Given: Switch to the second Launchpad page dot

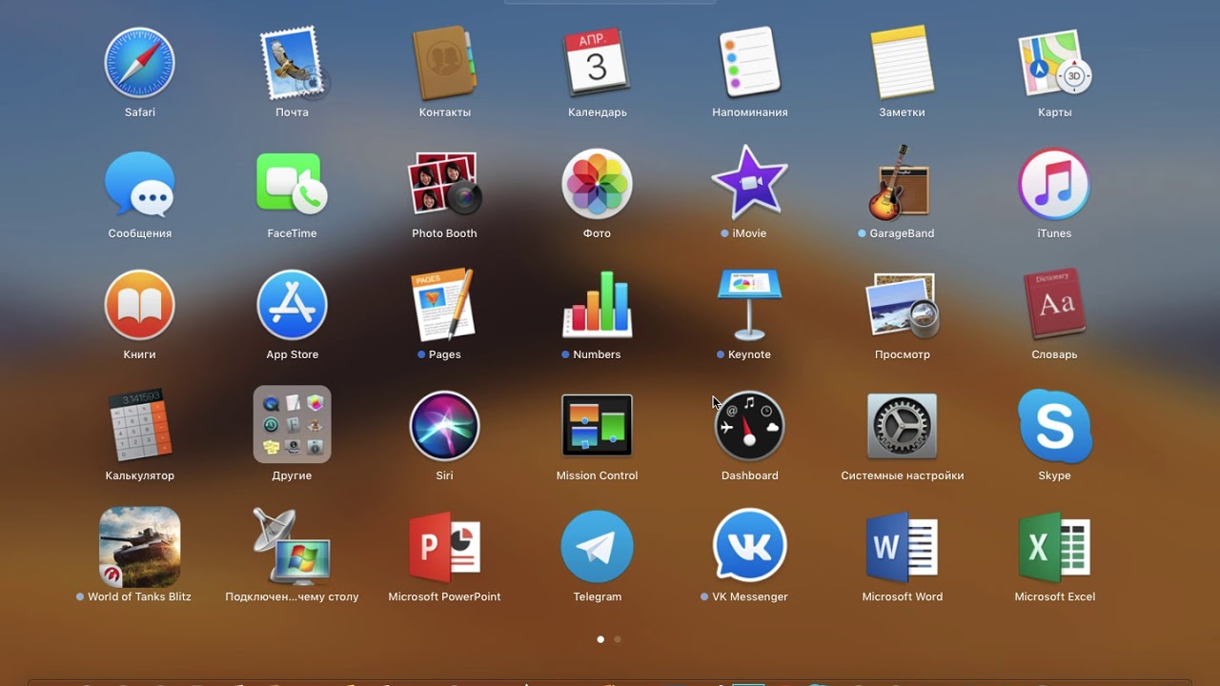Looking at the screenshot, I should [618, 639].
